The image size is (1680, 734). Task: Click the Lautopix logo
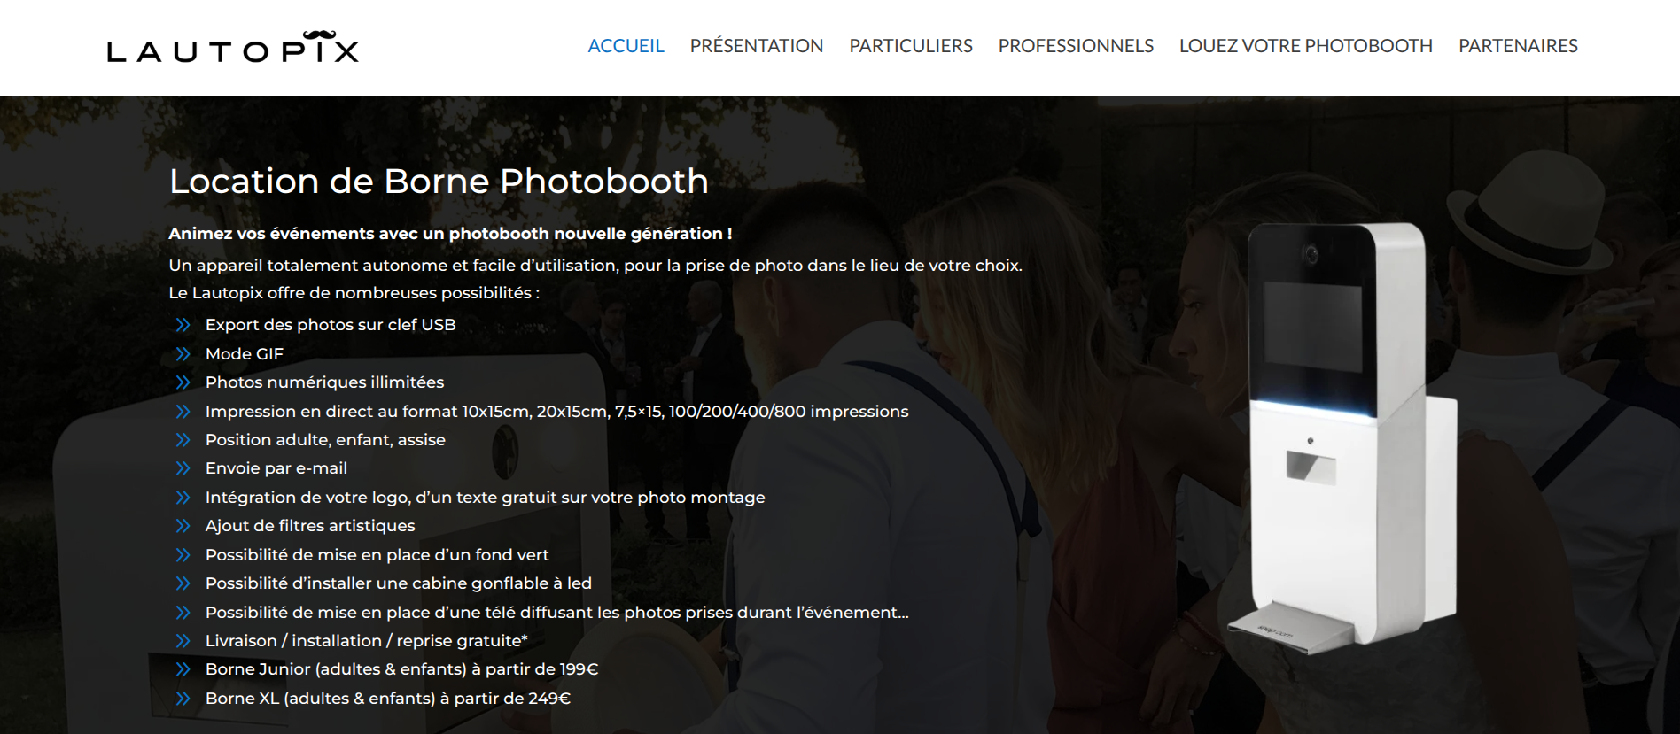click(233, 48)
